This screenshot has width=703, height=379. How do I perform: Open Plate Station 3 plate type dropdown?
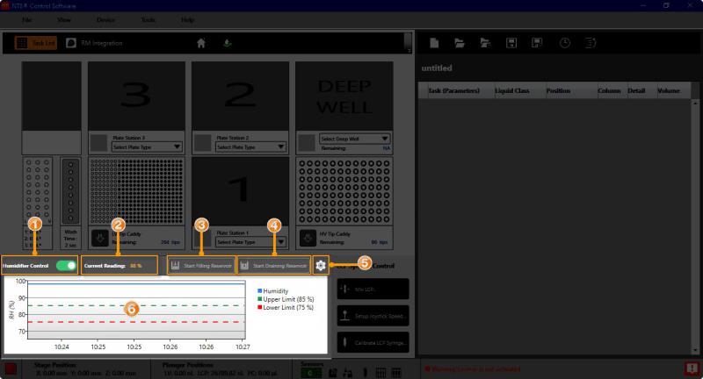point(147,147)
